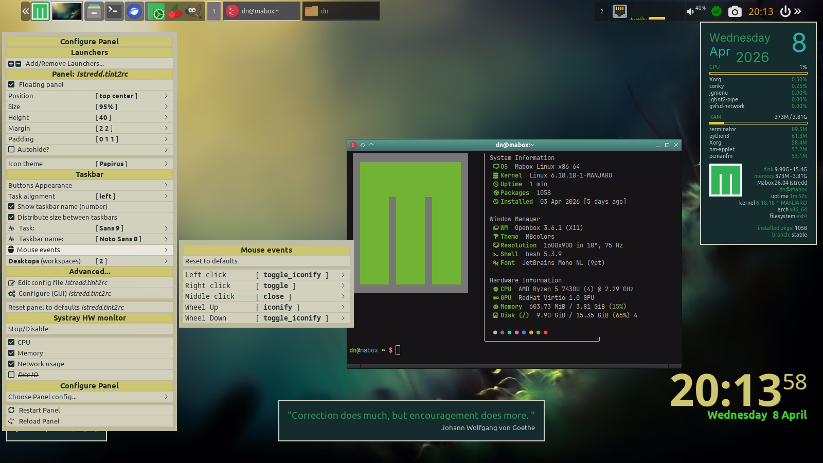Viewport: 823px width, 463px height.
Task: Switch to the dn folder taskbar window
Action: tap(341, 11)
